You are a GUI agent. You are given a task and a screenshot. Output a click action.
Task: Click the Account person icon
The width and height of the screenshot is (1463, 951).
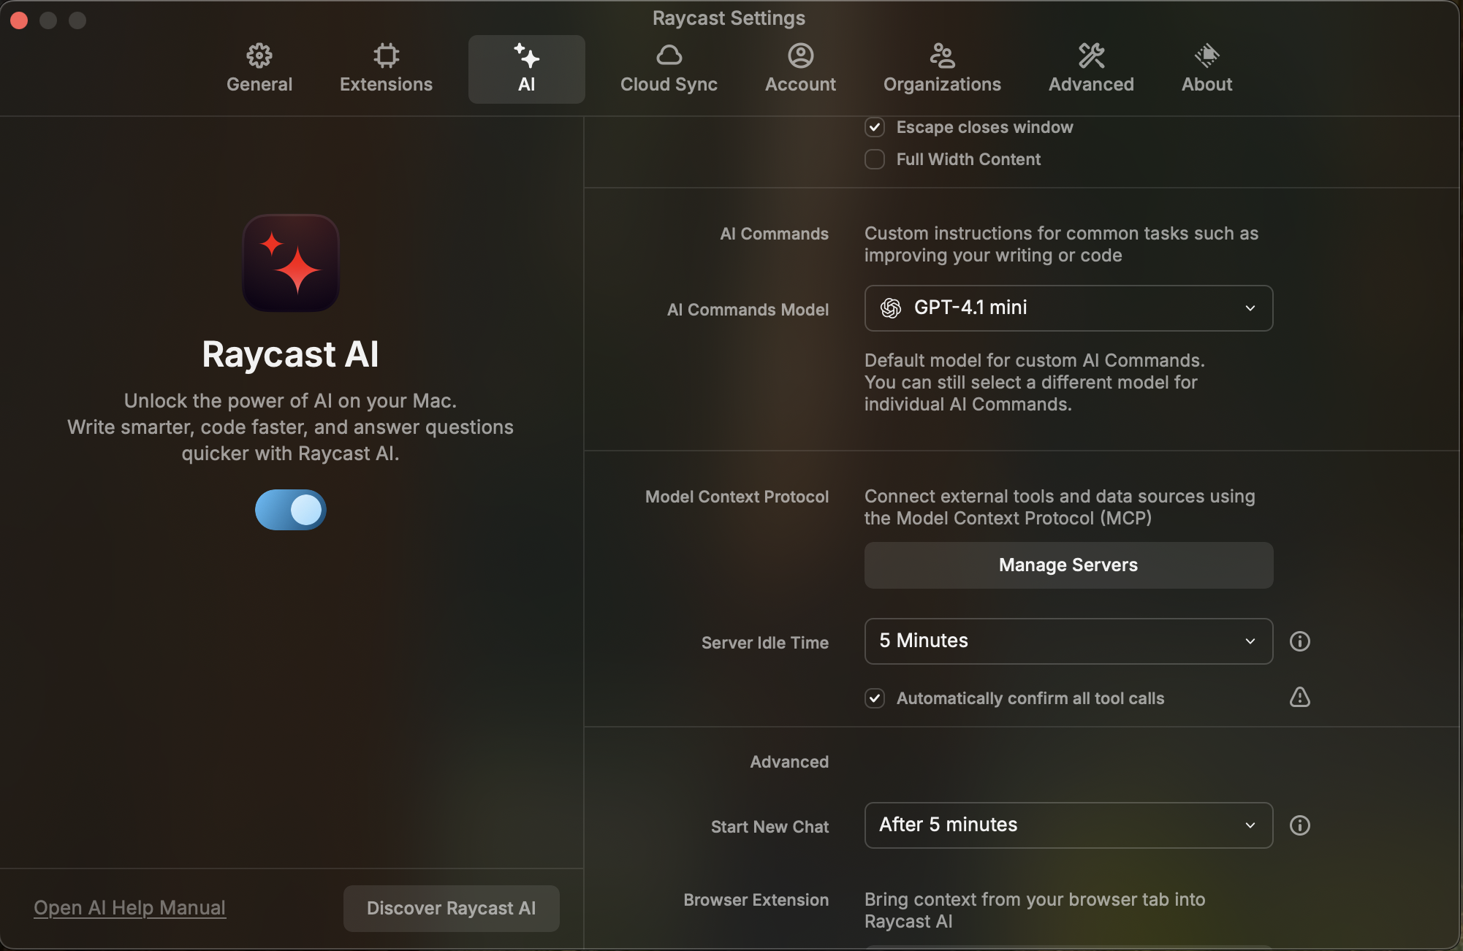click(x=800, y=56)
